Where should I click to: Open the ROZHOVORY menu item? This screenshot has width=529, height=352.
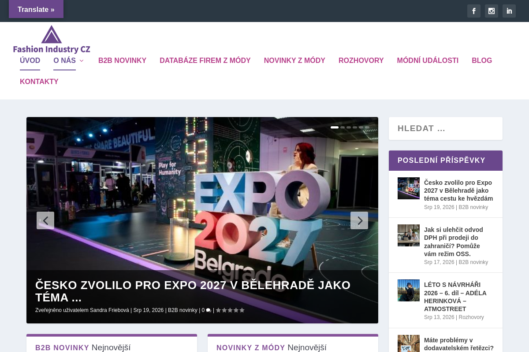click(x=361, y=61)
